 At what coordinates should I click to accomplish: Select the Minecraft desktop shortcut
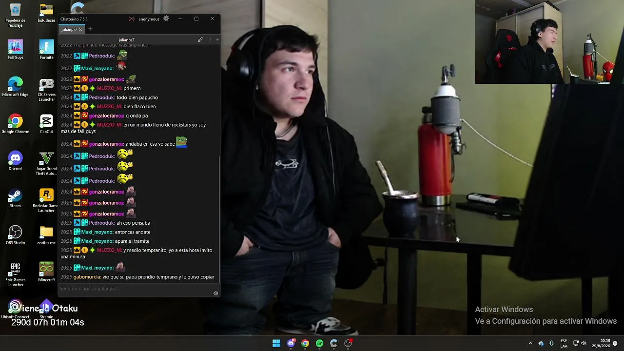pyautogui.click(x=46, y=272)
